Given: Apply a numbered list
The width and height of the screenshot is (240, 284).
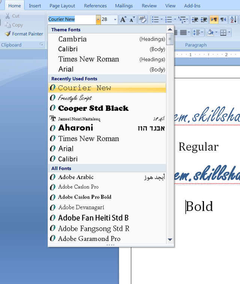Looking at the screenshot, I should 169,19.
